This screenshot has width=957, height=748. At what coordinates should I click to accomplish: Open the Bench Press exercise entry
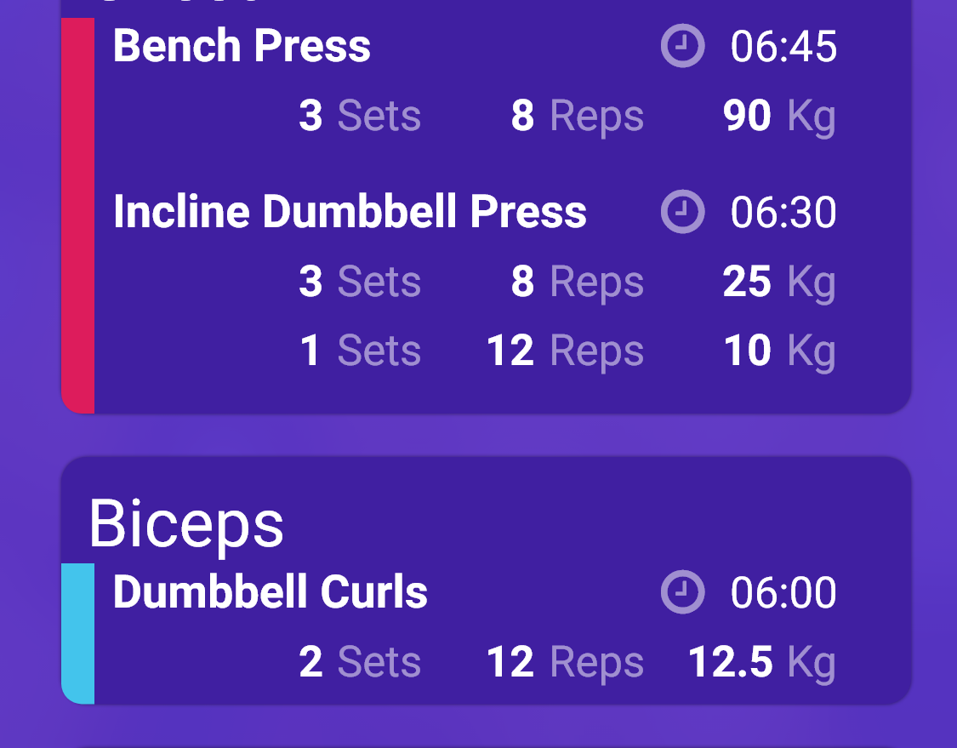point(242,47)
